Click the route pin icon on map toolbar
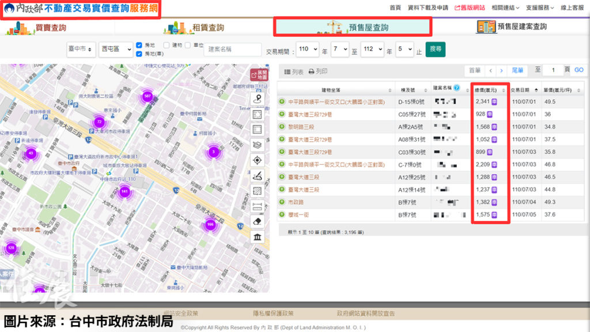590x332 pixels. tap(258, 99)
